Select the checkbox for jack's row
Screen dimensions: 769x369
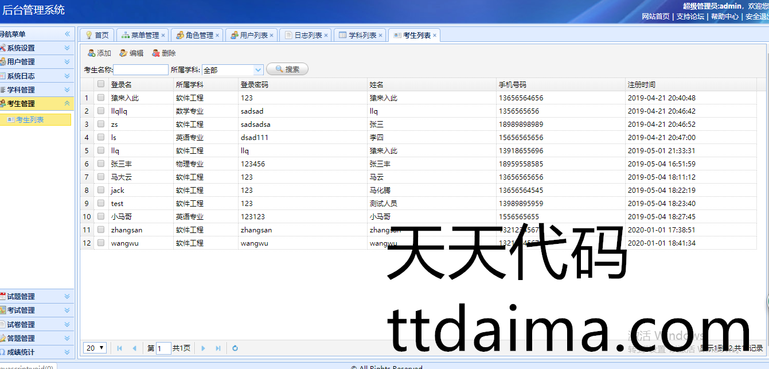coord(101,190)
